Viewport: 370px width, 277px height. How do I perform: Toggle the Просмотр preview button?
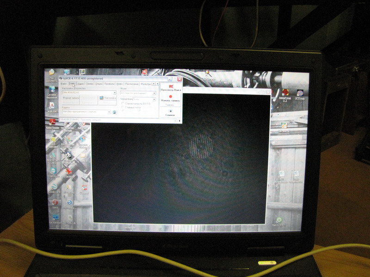point(171,88)
